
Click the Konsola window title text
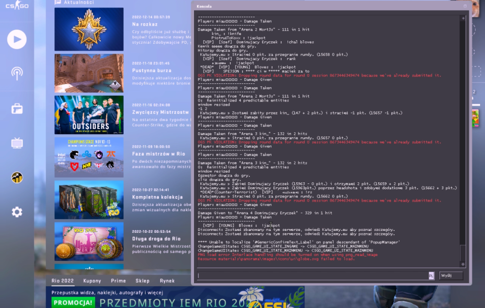point(204,6)
